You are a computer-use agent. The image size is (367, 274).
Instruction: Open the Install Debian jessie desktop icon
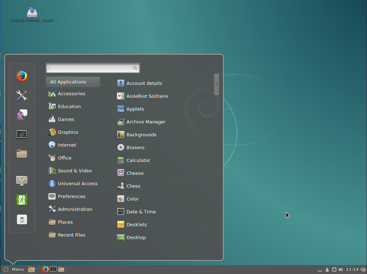pyautogui.click(x=32, y=12)
